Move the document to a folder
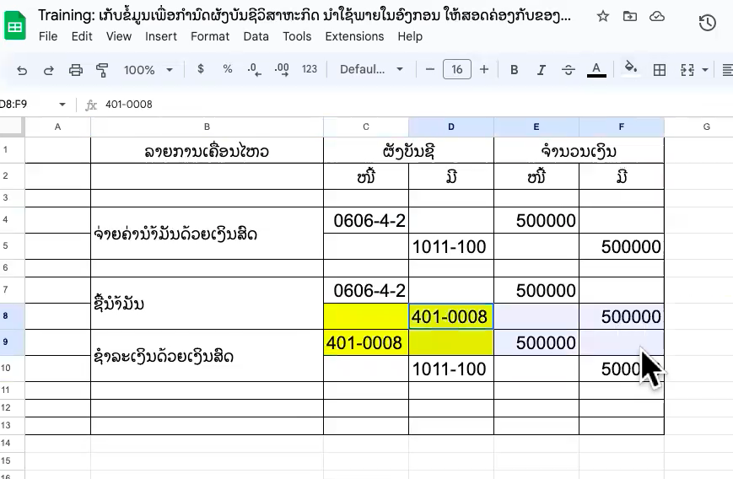 click(630, 16)
